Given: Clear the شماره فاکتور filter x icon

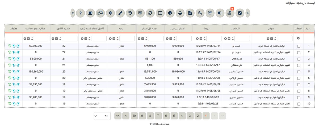Looking at the screenshot, I should (53, 39).
